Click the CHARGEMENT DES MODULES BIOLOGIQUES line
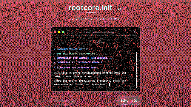Screen dimensions: 191x107 pyautogui.click(x=82, y=58)
